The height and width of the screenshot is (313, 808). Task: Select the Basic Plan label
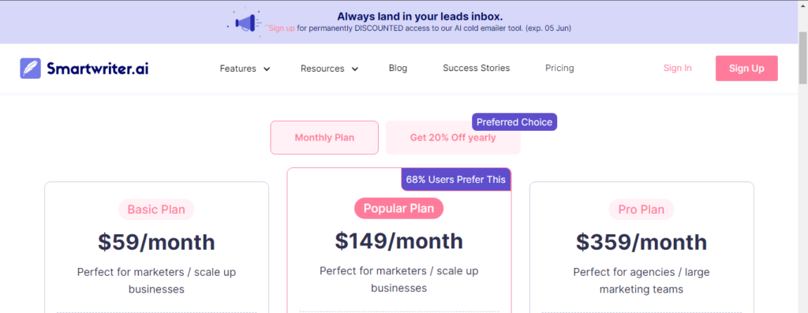pos(156,210)
